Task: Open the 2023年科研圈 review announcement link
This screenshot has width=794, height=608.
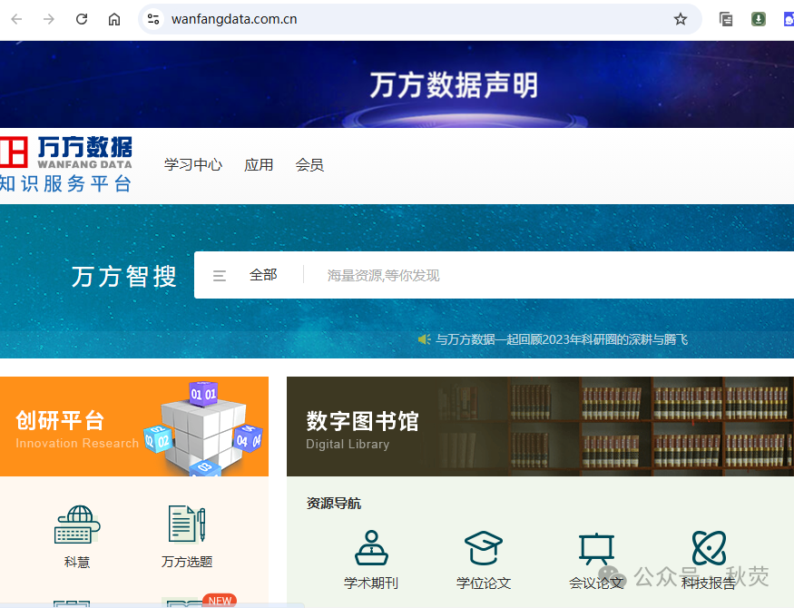Action: tap(562, 339)
